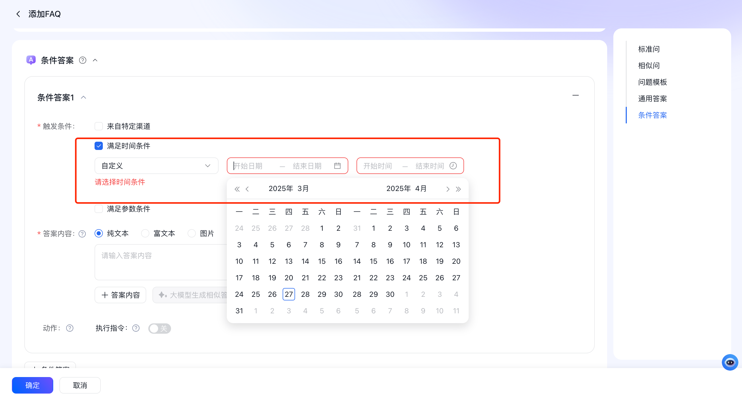Enable the 来自特定渠道 checkbox
The image size is (742, 399).
[x=99, y=126]
